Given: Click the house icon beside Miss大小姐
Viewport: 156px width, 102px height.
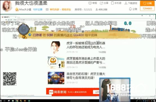Looking at the screenshot, I should (x=17, y=10).
